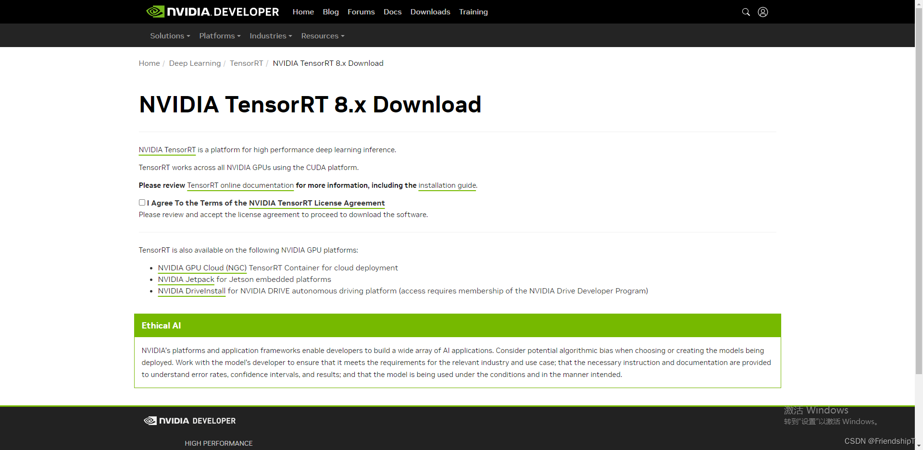Image resolution: width=923 pixels, height=450 pixels.
Task: Open NVIDIA GPU Cloud (NGC) link
Action: 202,268
